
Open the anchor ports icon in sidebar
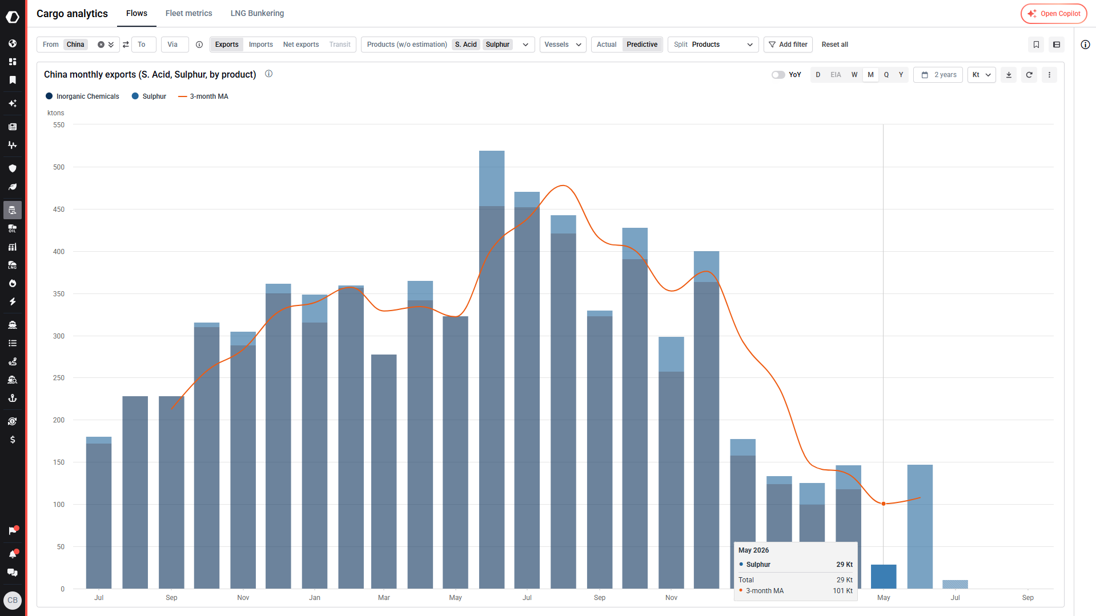[x=13, y=398]
